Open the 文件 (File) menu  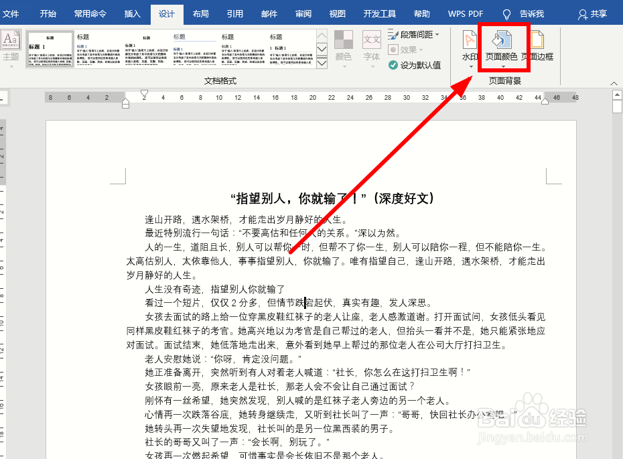11,13
